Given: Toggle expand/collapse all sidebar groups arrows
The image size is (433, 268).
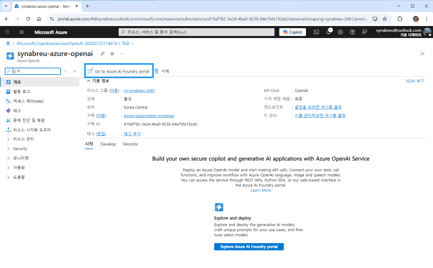Looking at the screenshot, I should coord(66,71).
